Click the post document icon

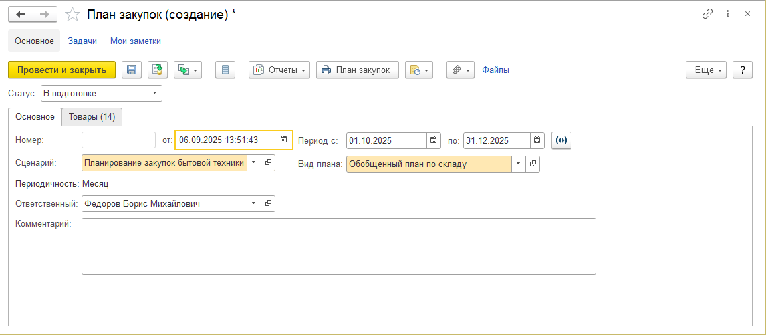pos(158,70)
